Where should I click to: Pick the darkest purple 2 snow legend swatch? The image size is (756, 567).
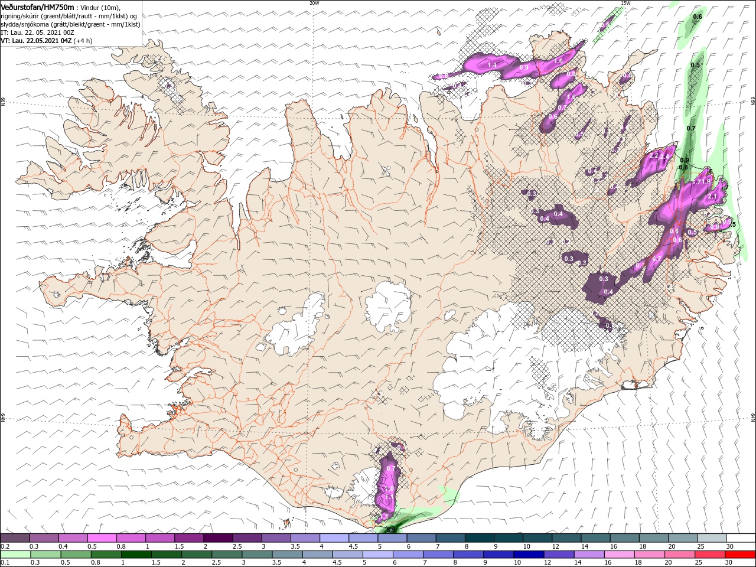click(x=217, y=538)
